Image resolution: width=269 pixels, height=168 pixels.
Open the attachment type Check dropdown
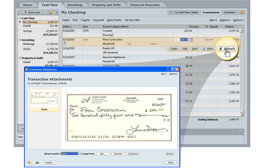coord(80,154)
